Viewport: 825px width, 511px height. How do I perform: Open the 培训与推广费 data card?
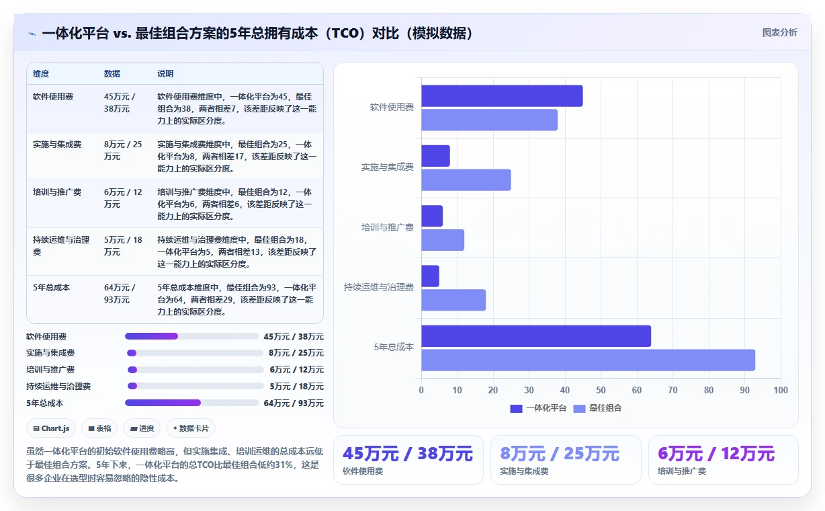[724, 460]
